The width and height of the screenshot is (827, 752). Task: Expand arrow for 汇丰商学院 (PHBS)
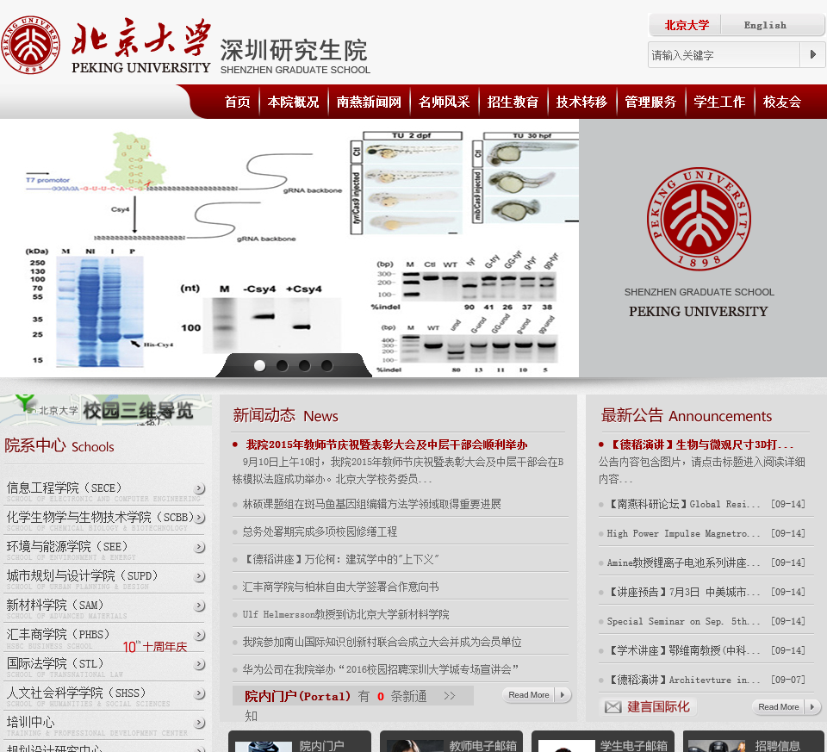coord(199,635)
